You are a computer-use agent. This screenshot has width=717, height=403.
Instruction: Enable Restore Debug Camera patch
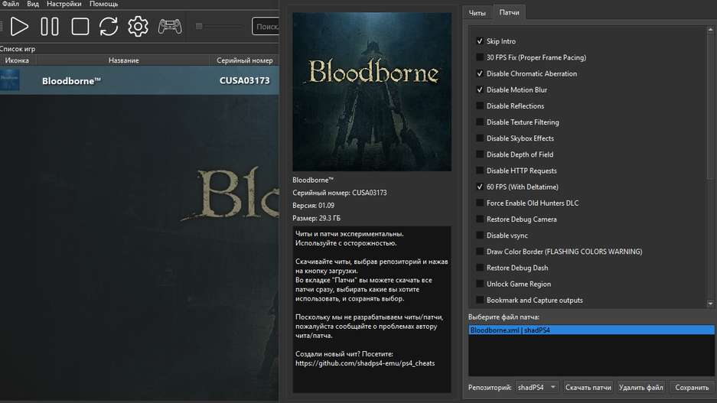click(480, 219)
